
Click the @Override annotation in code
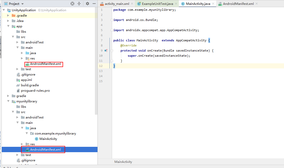(x=128, y=45)
